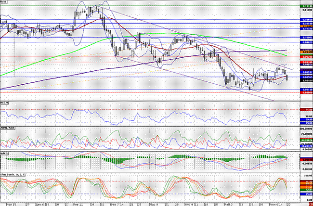Select the MACD indicator panel label
This screenshot has width=313, height=206.
4,154
